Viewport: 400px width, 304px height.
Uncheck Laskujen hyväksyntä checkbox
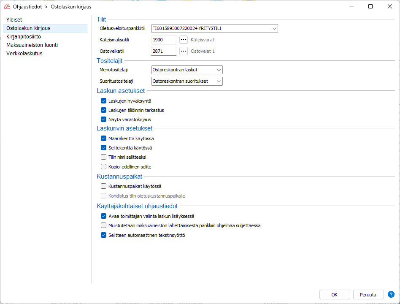[x=103, y=101]
